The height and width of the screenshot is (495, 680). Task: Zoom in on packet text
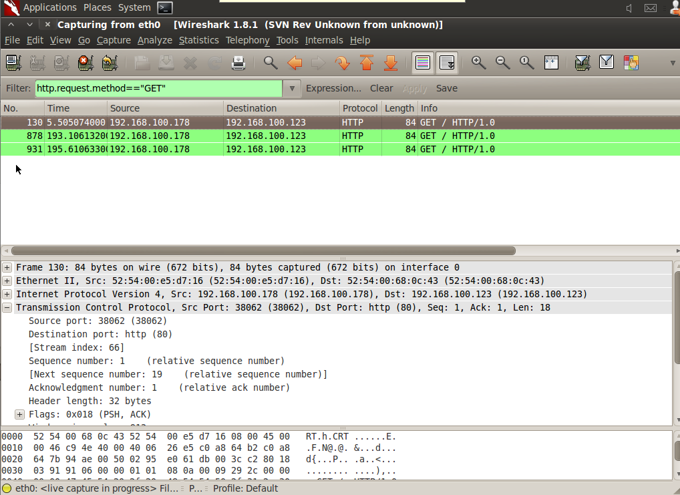coord(478,63)
